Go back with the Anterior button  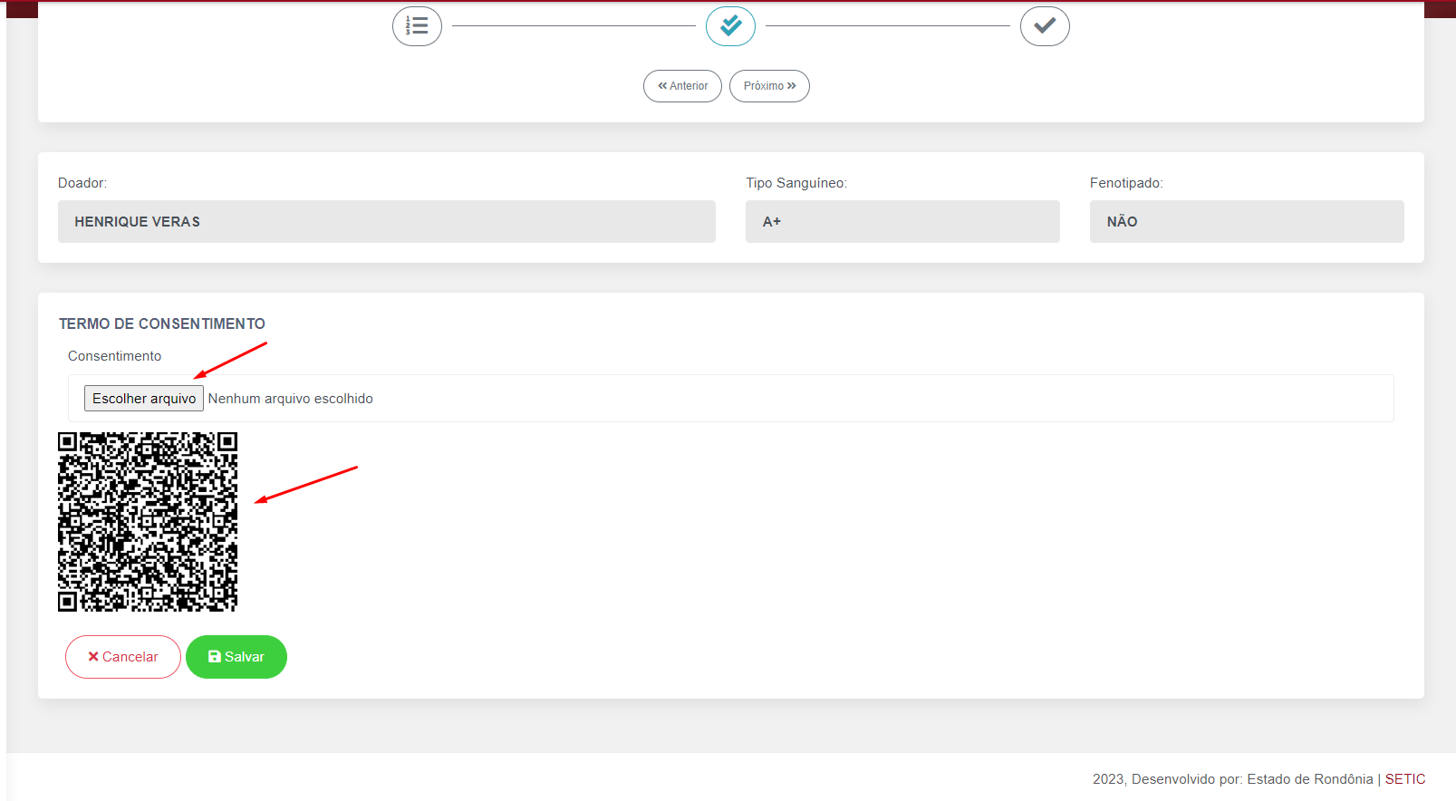point(682,86)
